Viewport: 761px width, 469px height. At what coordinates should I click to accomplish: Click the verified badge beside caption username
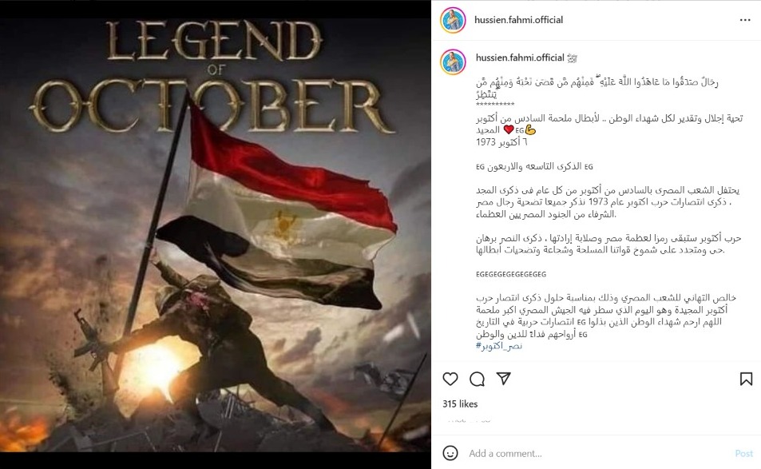pyautogui.click(x=573, y=58)
